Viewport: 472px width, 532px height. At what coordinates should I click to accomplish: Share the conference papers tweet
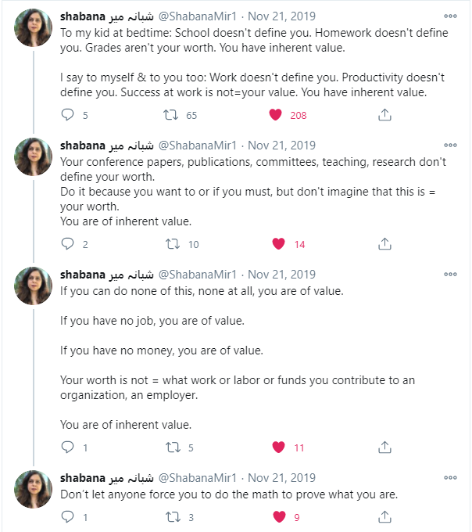(x=384, y=244)
